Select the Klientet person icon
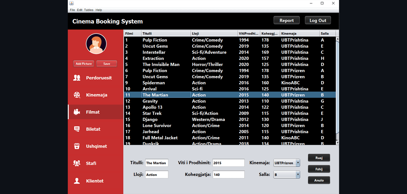This screenshot has height=194, width=407. coord(77,181)
